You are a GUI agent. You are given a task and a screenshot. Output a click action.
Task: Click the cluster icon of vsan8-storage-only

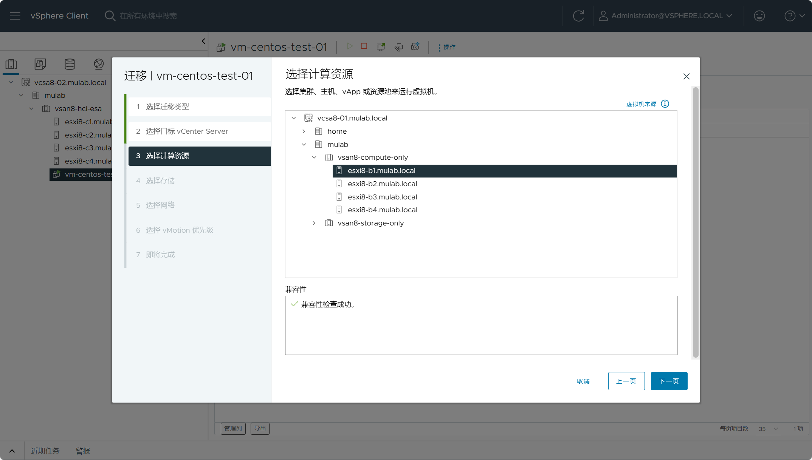coord(329,223)
